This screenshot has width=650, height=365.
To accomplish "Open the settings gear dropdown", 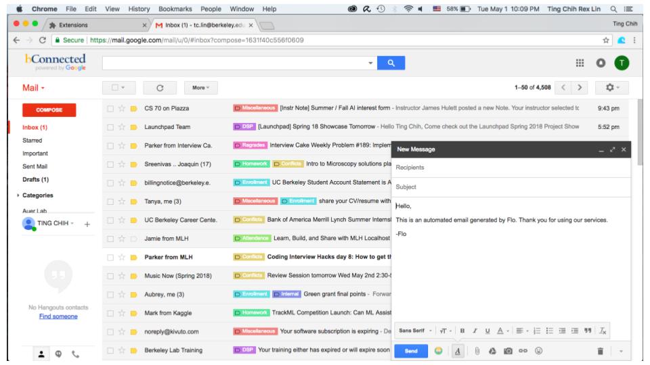I will click(x=612, y=88).
